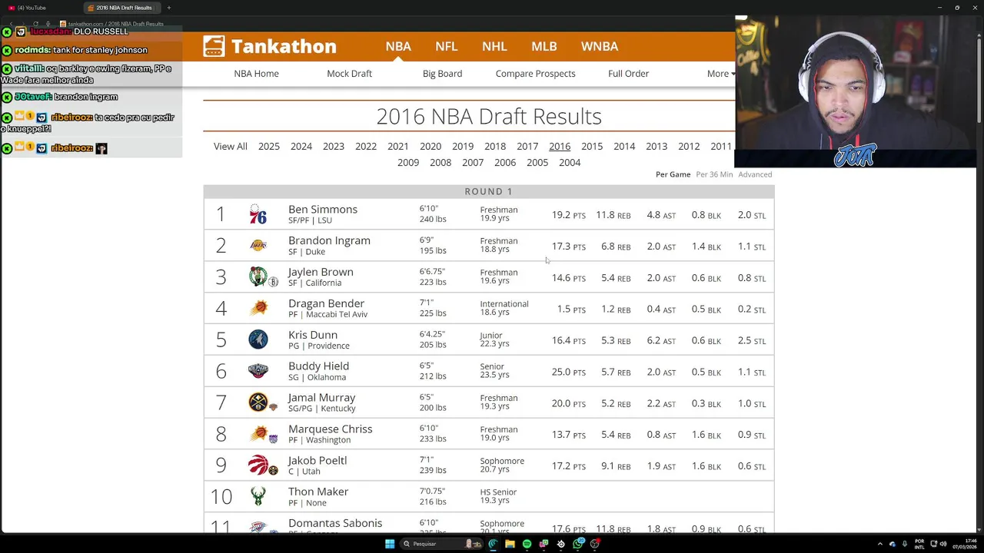Select the NHL league tab
This screenshot has height=553, width=984.
(x=494, y=46)
